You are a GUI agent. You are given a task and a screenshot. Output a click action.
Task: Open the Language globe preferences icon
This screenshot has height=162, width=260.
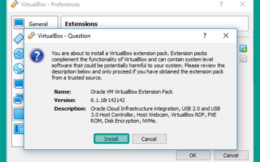click(19, 68)
